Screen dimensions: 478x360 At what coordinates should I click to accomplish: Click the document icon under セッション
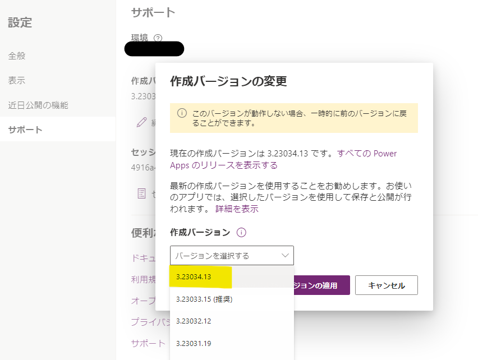pyautogui.click(x=143, y=193)
